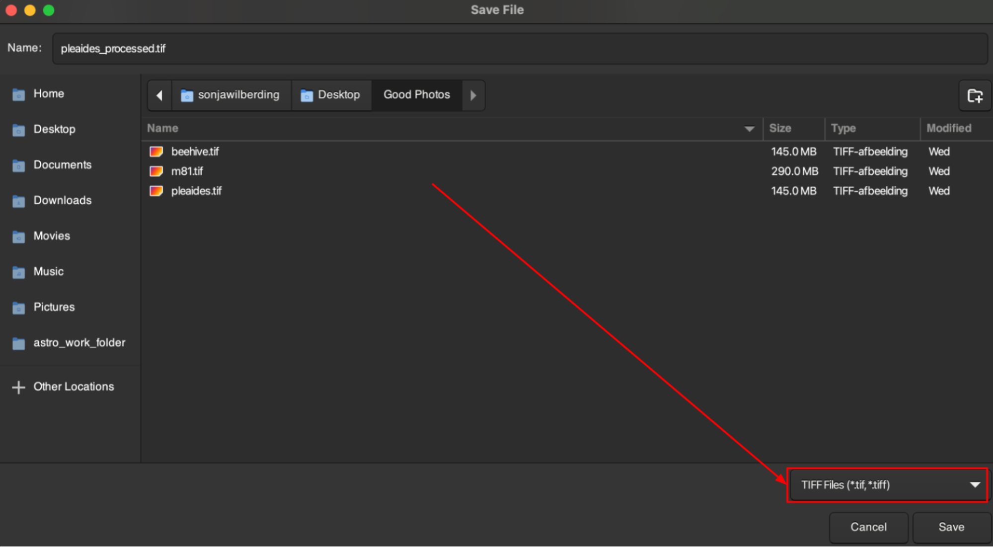Screen dimensions: 993x547
Task: Click the create new folder icon
Action: tap(975, 95)
